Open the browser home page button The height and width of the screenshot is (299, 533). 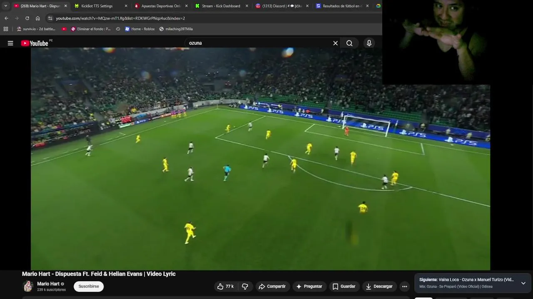pos(37,18)
